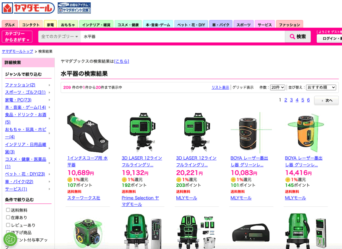Go to results page 6

[x=308, y=100]
